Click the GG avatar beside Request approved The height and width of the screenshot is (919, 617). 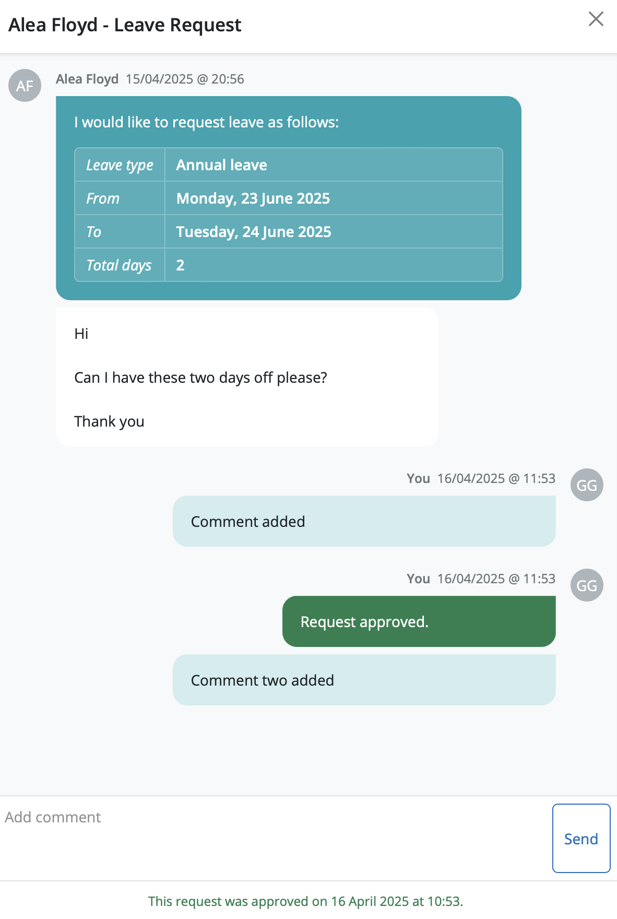point(587,585)
